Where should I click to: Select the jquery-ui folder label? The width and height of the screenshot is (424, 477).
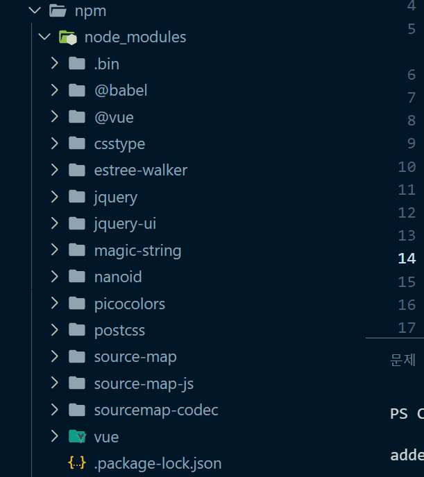click(x=125, y=224)
